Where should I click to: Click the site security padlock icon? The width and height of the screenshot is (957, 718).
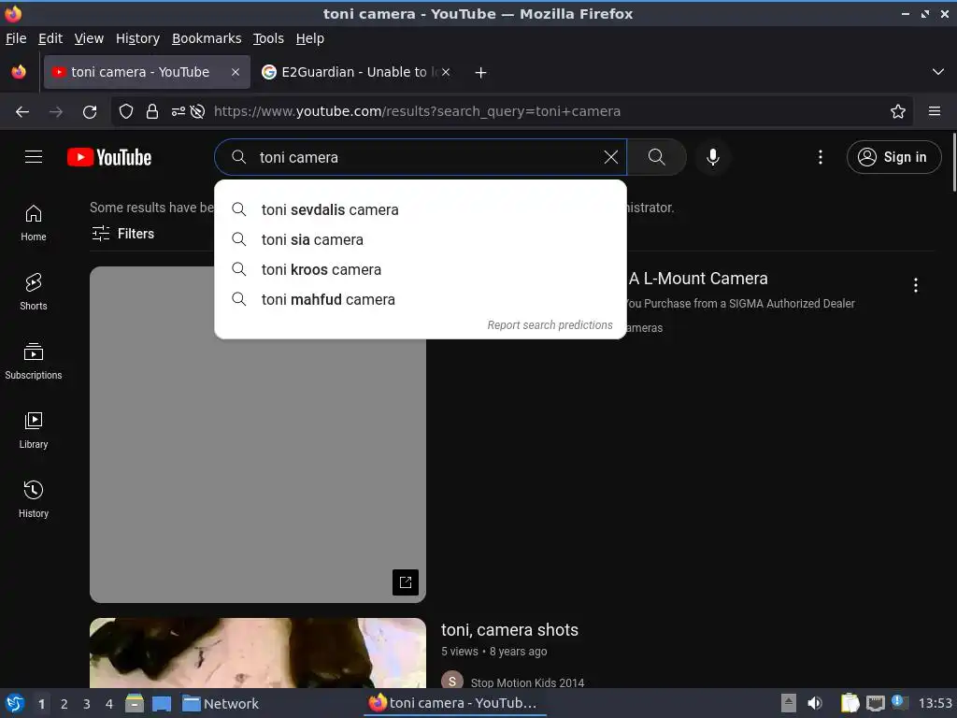tap(152, 111)
